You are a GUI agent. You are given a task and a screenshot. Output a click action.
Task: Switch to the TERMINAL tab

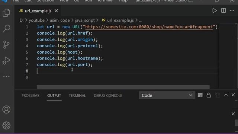[77, 96]
